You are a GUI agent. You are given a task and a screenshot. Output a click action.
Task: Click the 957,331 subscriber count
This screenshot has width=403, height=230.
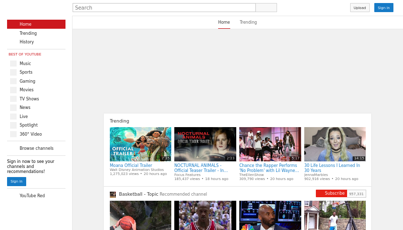point(357,194)
